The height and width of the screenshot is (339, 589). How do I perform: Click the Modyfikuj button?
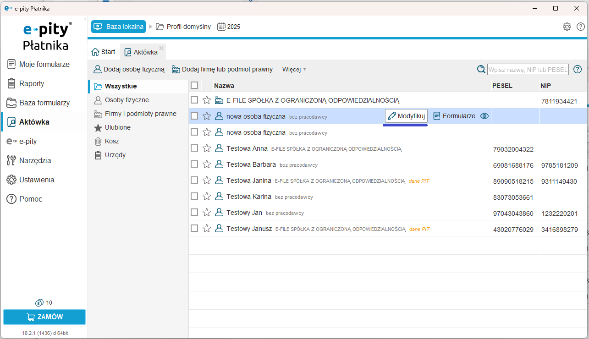coord(406,116)
